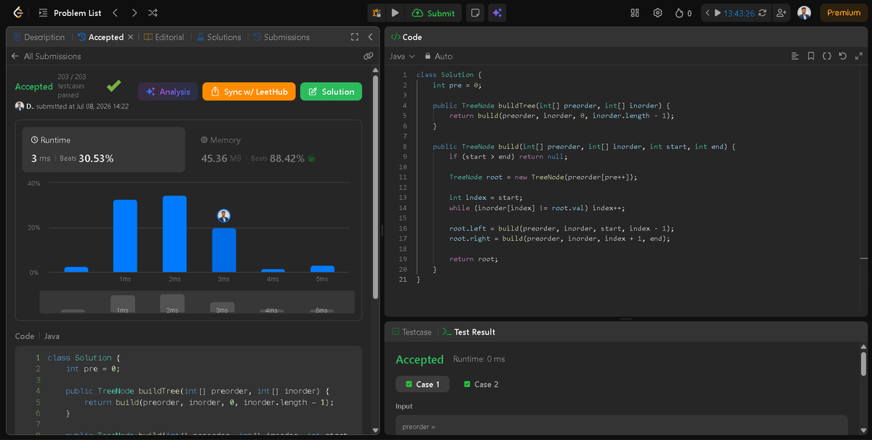The image size is (872, 440).
Task: Click the left panel vertical scrollbar
Action: [375, 187]
